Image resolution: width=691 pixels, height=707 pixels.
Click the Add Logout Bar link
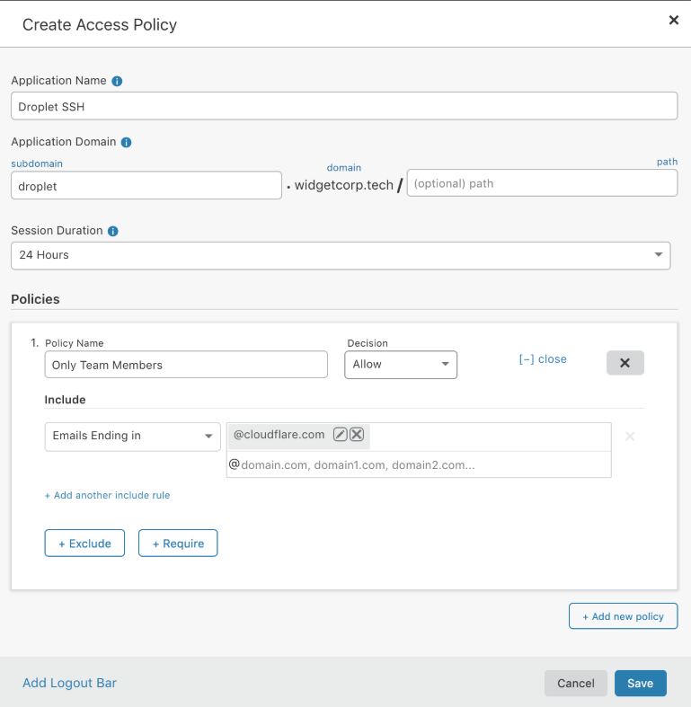69,683
